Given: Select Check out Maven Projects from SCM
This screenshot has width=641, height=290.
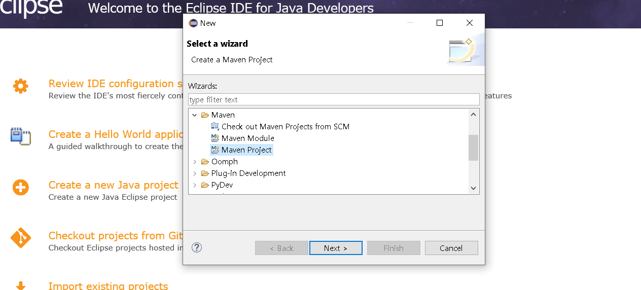Looking at the screenshot, I should pos(286,127).
